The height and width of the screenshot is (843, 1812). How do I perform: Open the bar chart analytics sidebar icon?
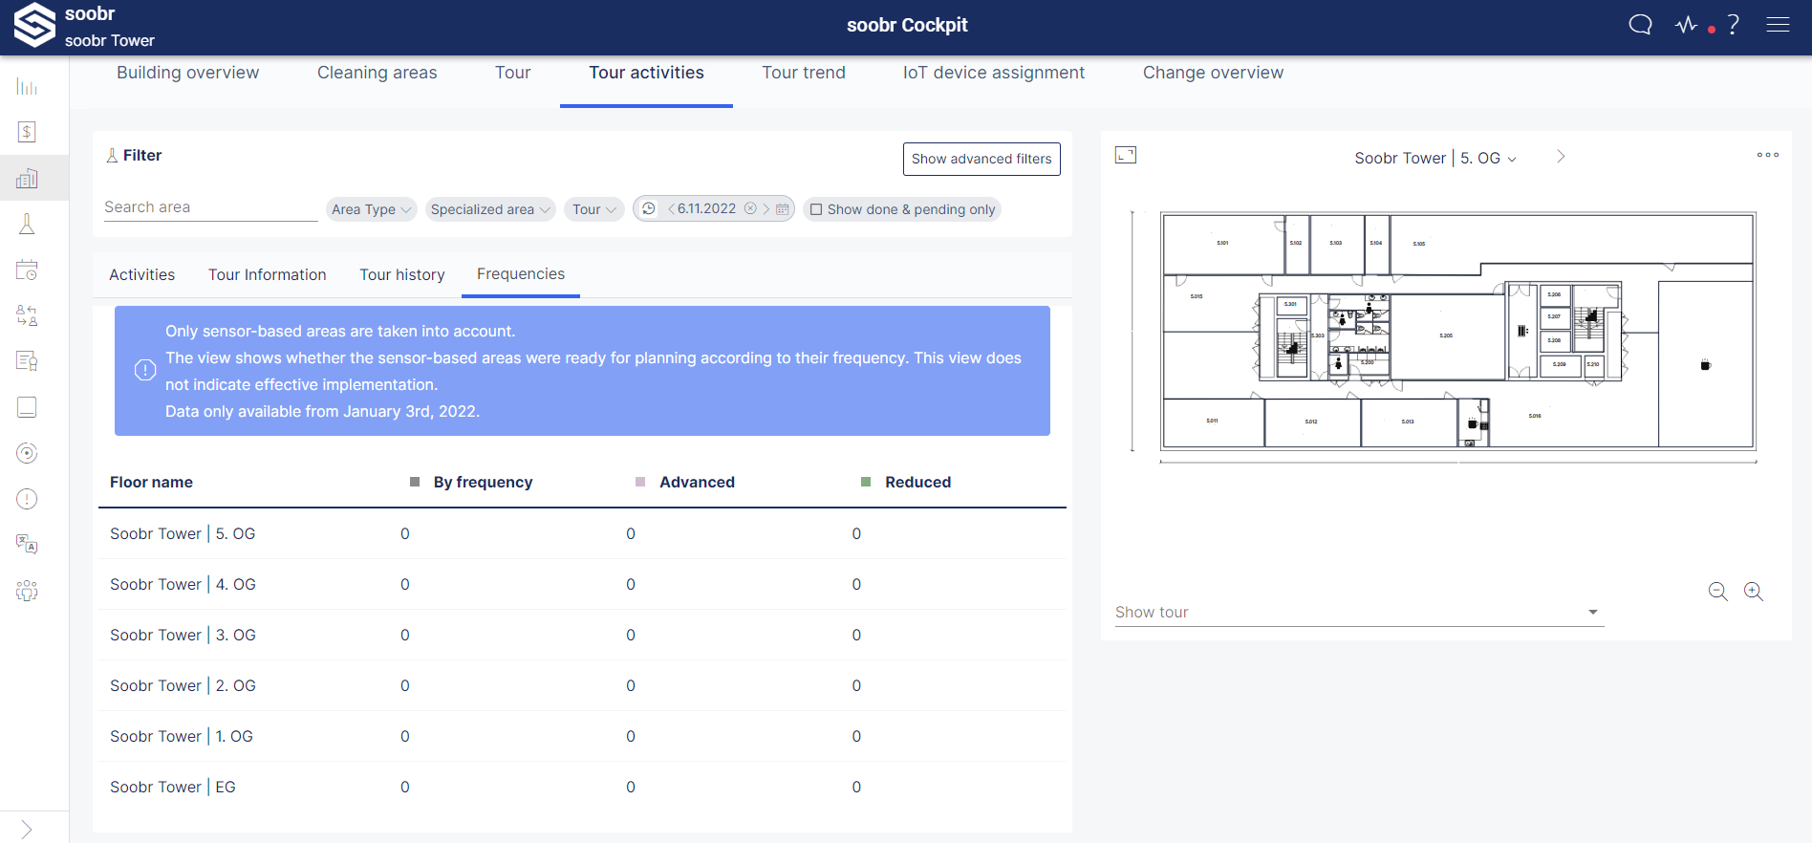[27, 87]
